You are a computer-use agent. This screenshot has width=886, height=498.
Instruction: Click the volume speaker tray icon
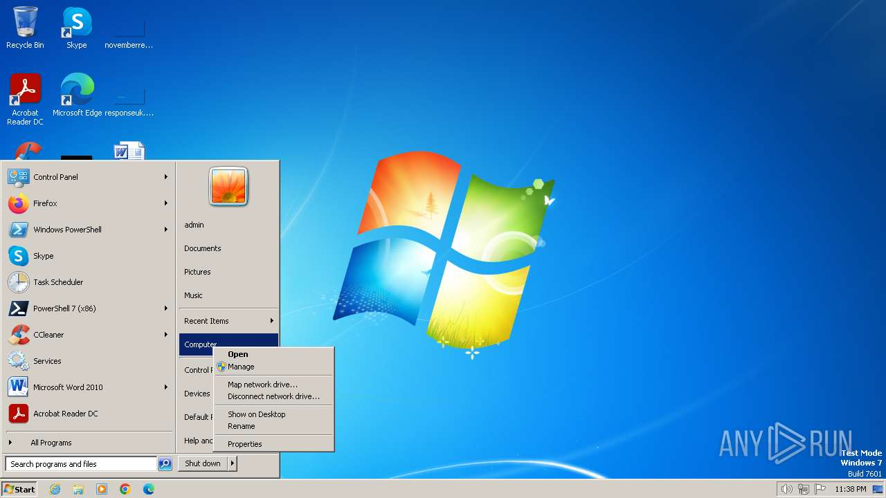[x=786, y=489]
